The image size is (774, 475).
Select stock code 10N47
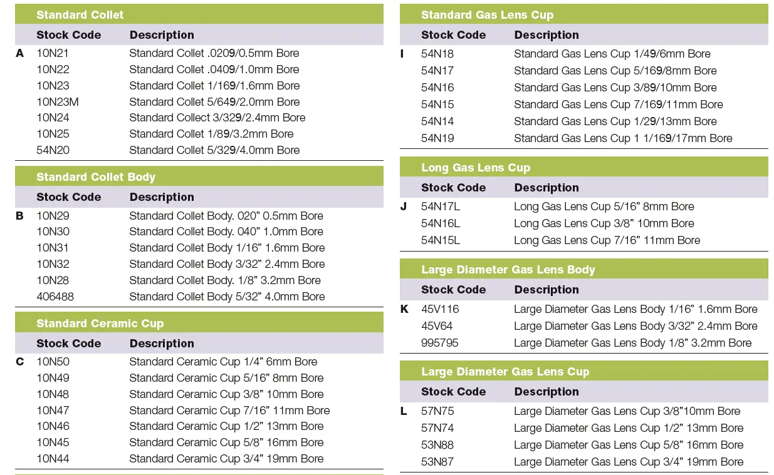click(53, 411)
